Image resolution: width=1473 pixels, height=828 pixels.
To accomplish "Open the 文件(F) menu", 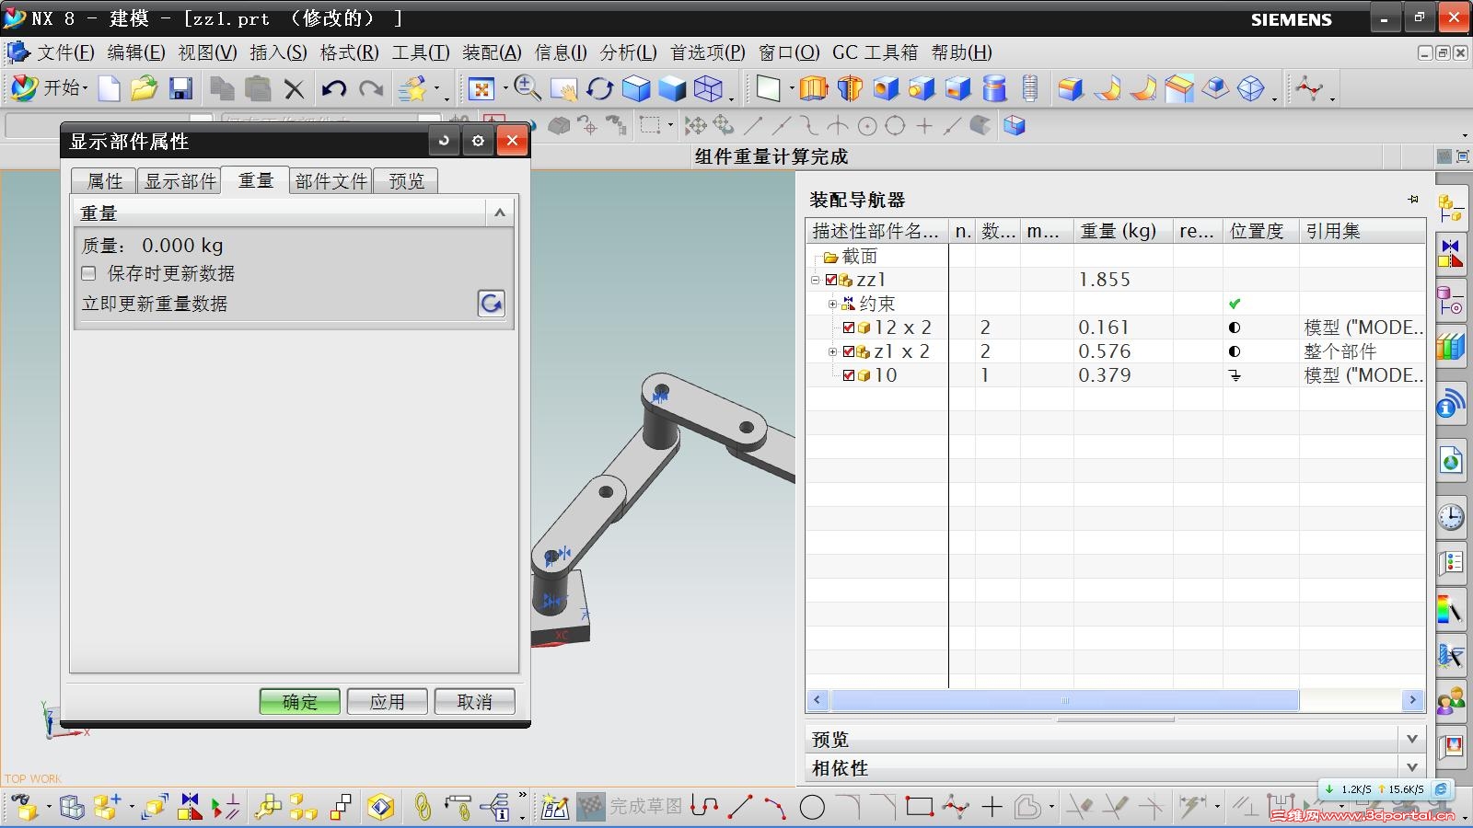I will click(65, 52).
